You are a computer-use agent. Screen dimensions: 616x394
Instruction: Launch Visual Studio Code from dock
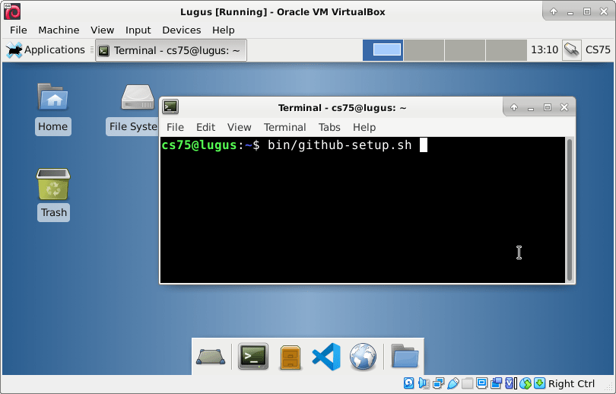click(x=326, y=357)
